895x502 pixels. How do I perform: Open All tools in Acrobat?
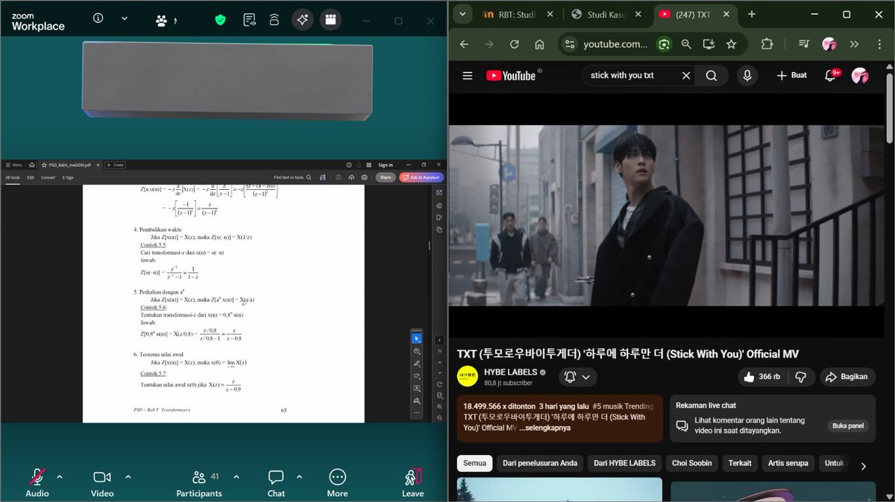click(x=13, y=177)
